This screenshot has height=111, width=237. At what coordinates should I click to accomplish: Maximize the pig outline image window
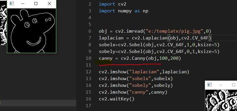click(x=36, y=4)
